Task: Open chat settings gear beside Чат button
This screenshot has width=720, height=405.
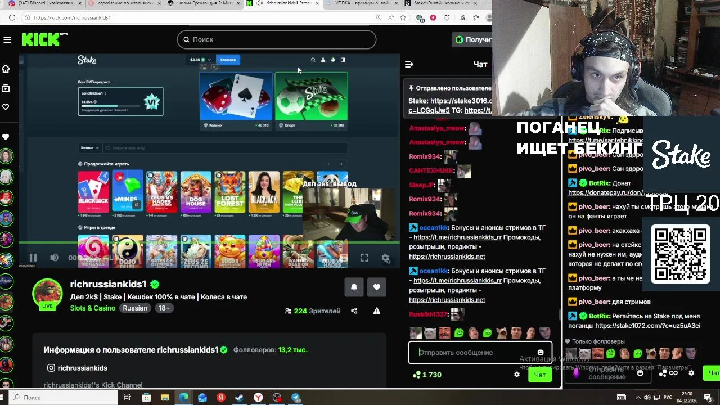Action: 517,375
